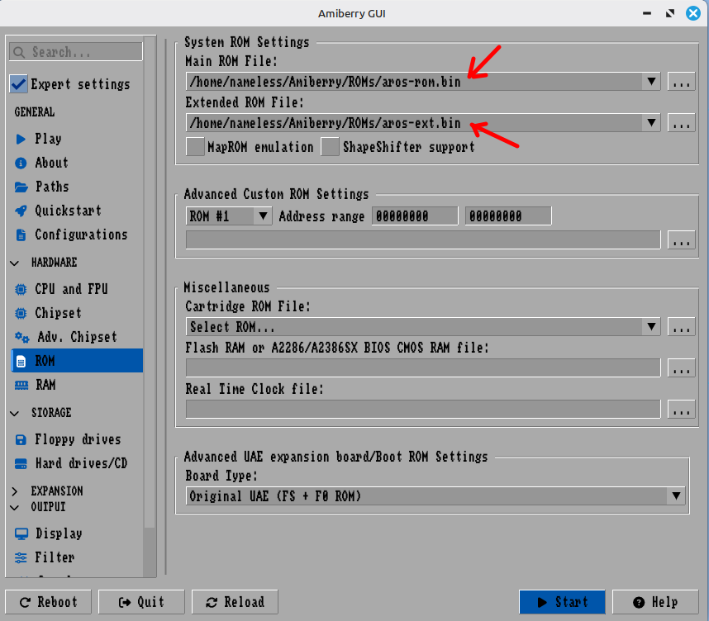Click the Configurations document icon
The height and width of the screenshot is (621, 709).
tap(21, 235)
